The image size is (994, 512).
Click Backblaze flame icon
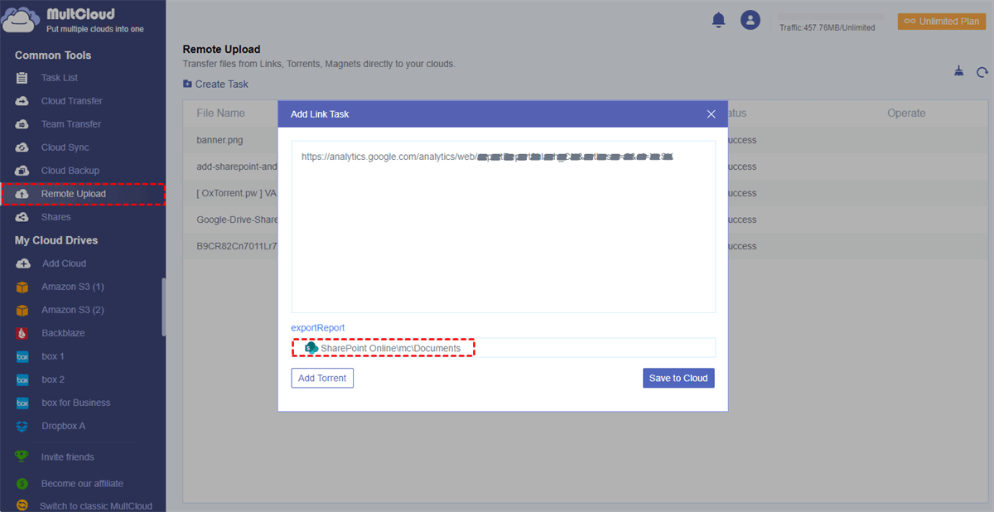pyautogui.click(x=22, y=333)
